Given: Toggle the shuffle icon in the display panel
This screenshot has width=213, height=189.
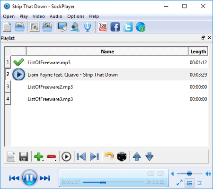Looking at the screenshot, I should pos(160,173).
